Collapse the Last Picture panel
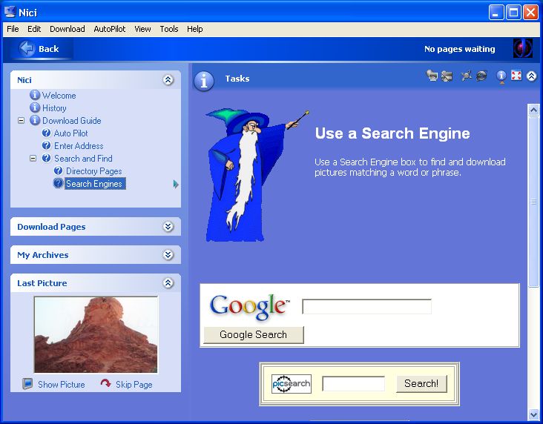Screen dimensions: 543x424 (x=168, y=282)
